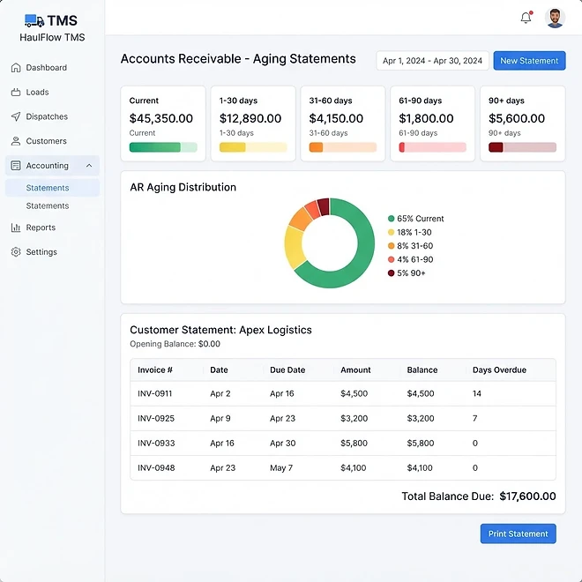Click the Dispatches paper plane icon

16,116
